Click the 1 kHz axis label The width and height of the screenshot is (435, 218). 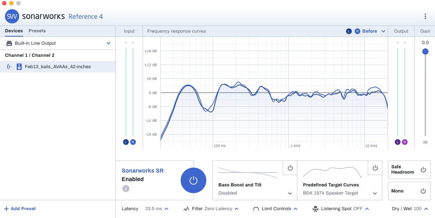coord(296,146)
